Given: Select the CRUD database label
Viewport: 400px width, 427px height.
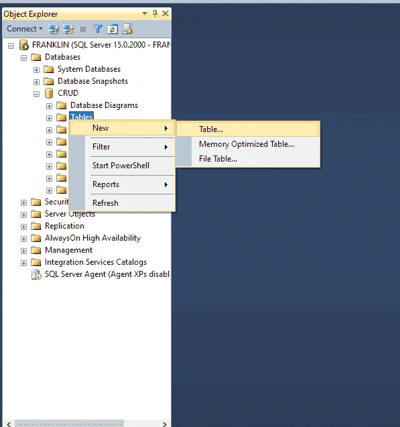Looking at the screenshot, I should pyautogui.click(x=68, y=93).
